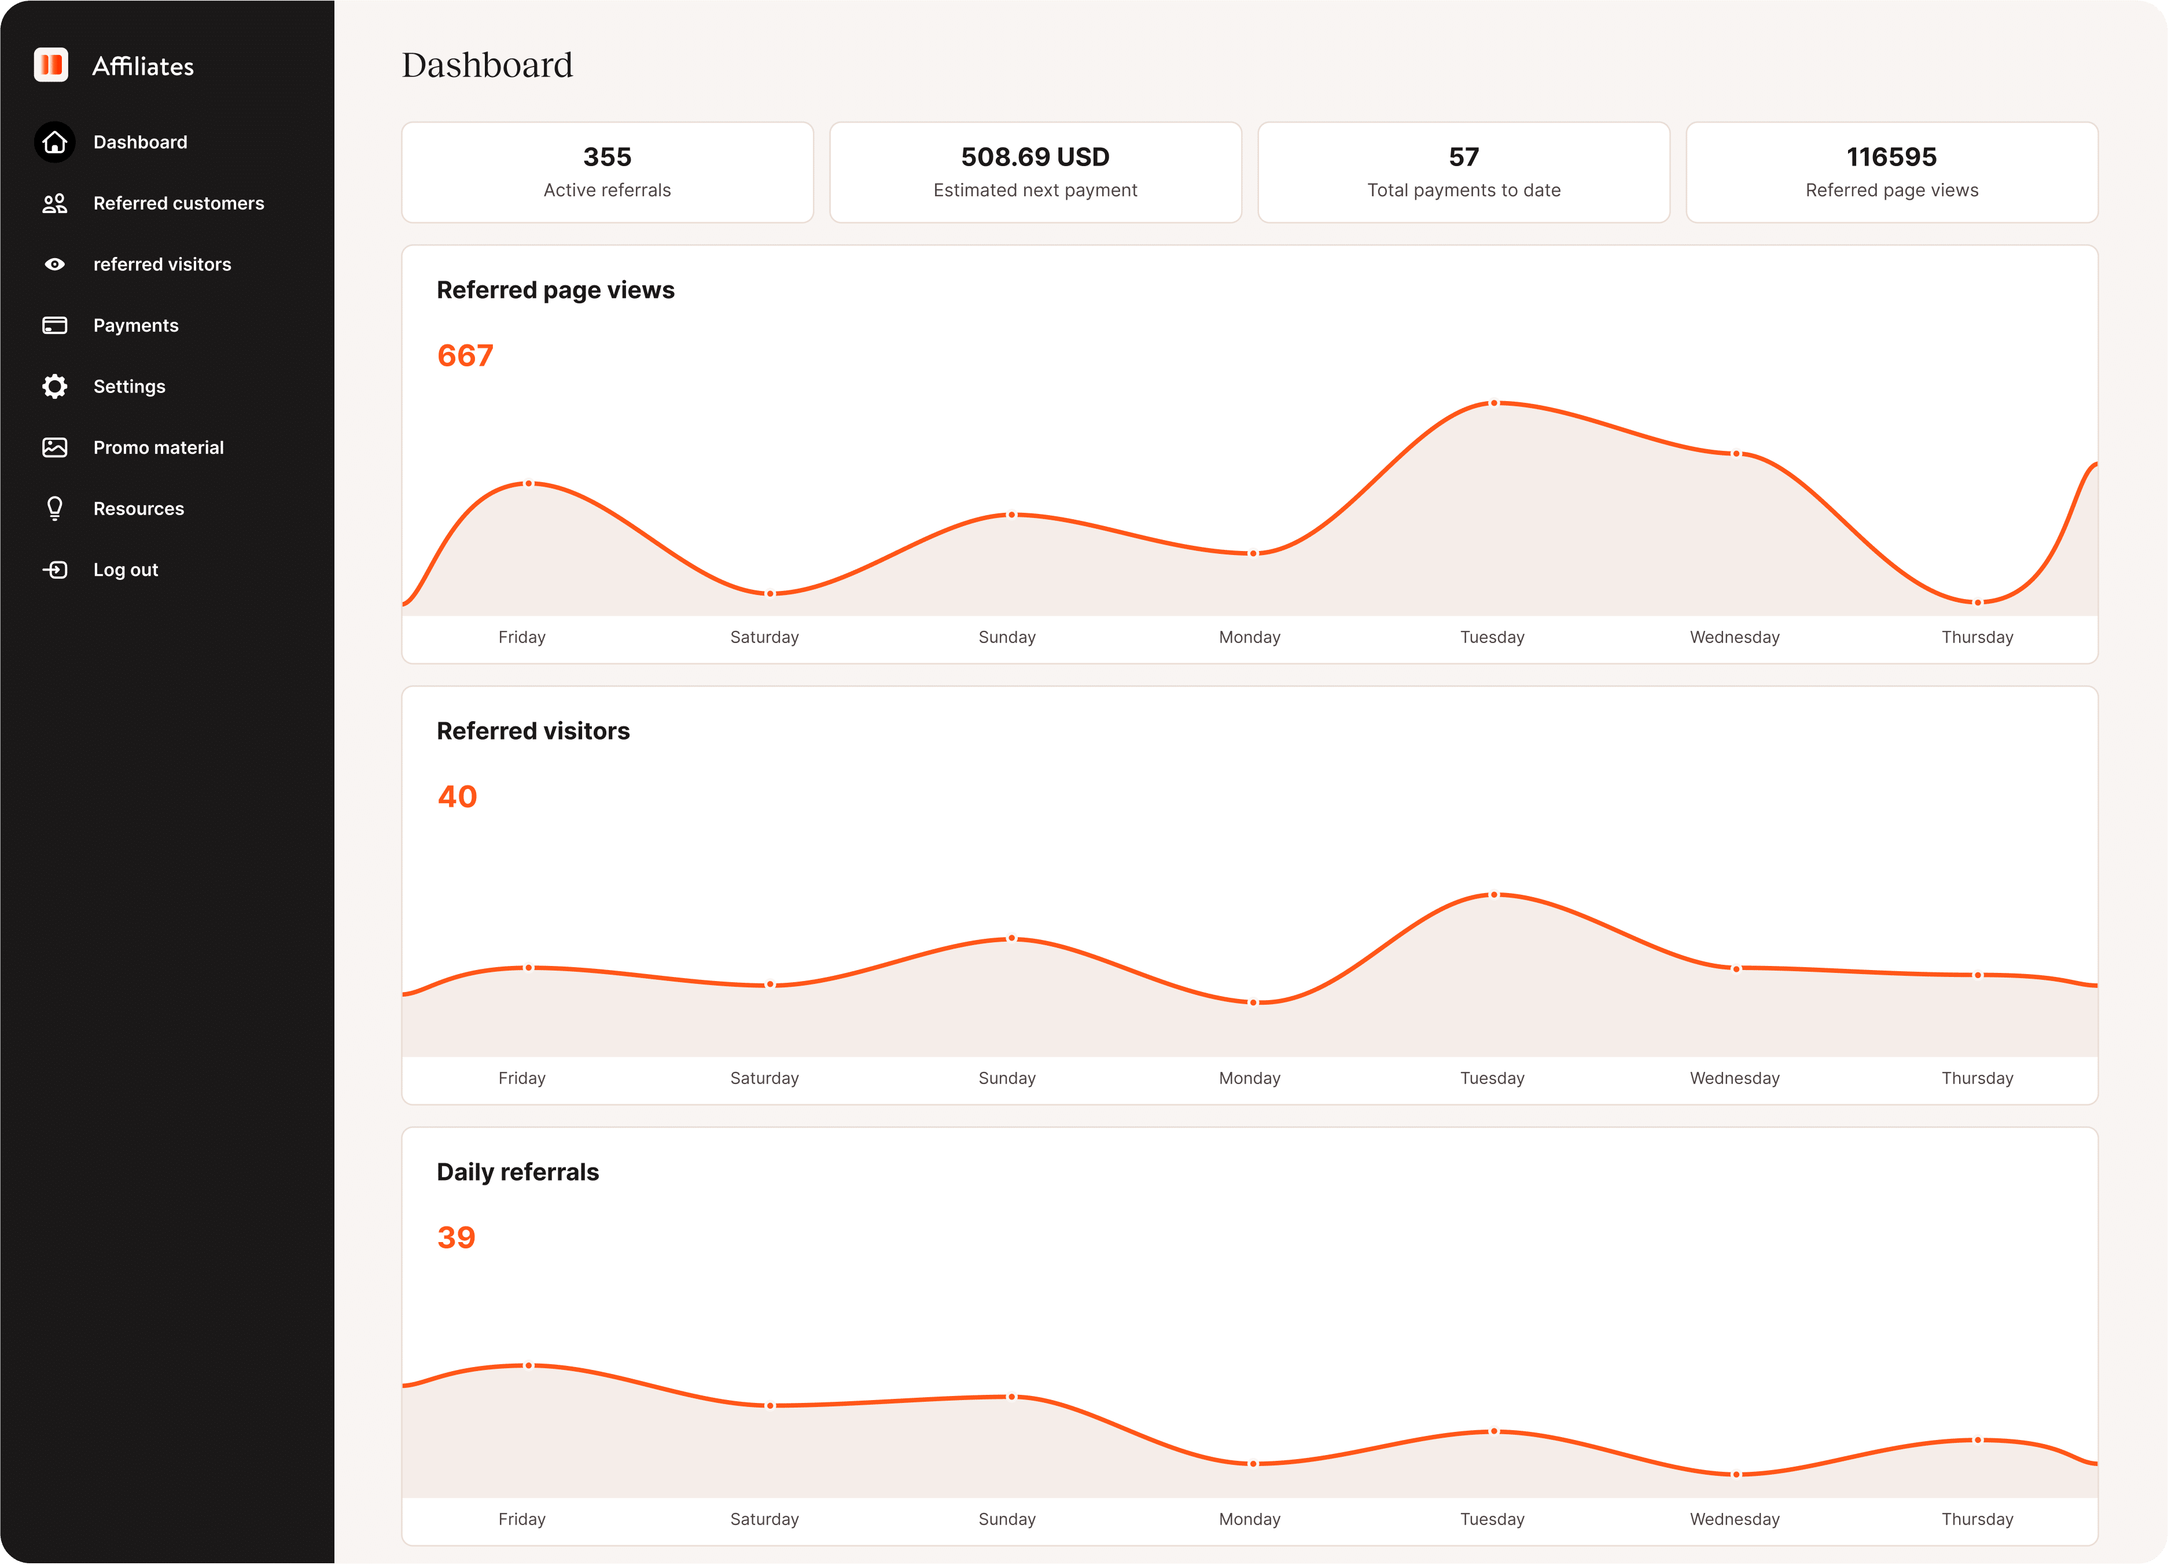The image size is (2168, 1565).
Task: Open Resources via the lightbulb icon
Action: coord(54,508)
